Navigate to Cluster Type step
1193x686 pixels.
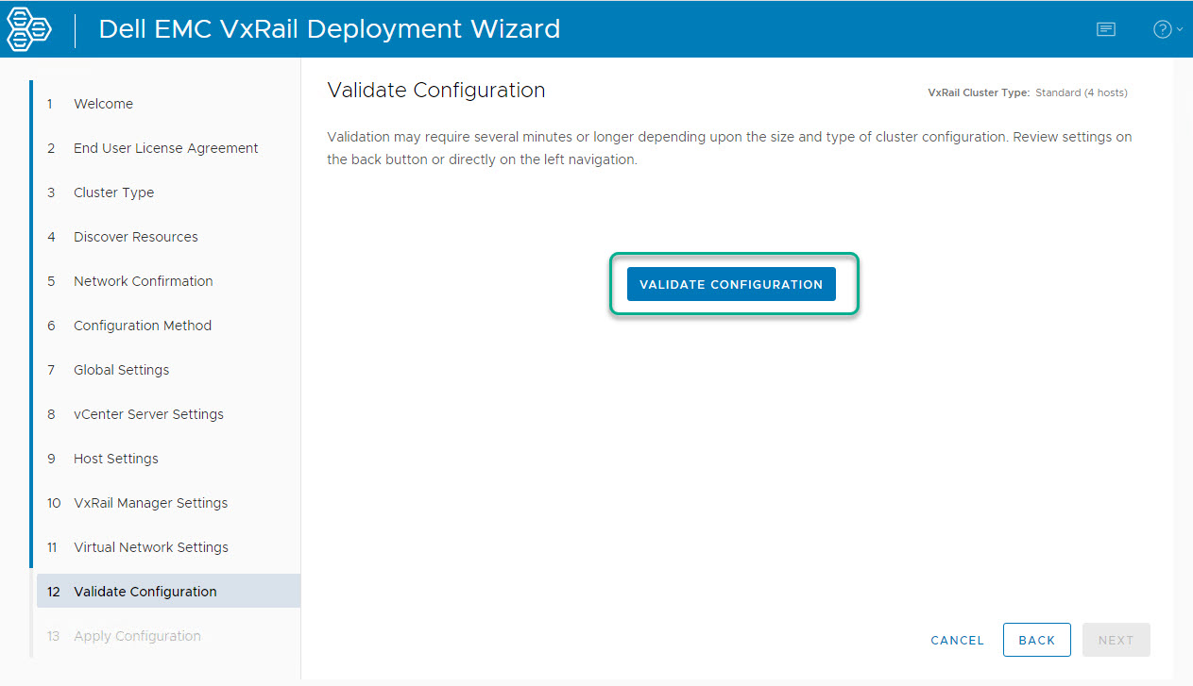(113, 192)
